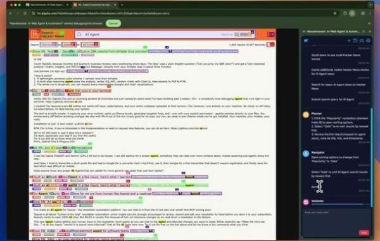Open the Chrome three-dot menu
The image size is (380, 241).
tap(370, 13)
